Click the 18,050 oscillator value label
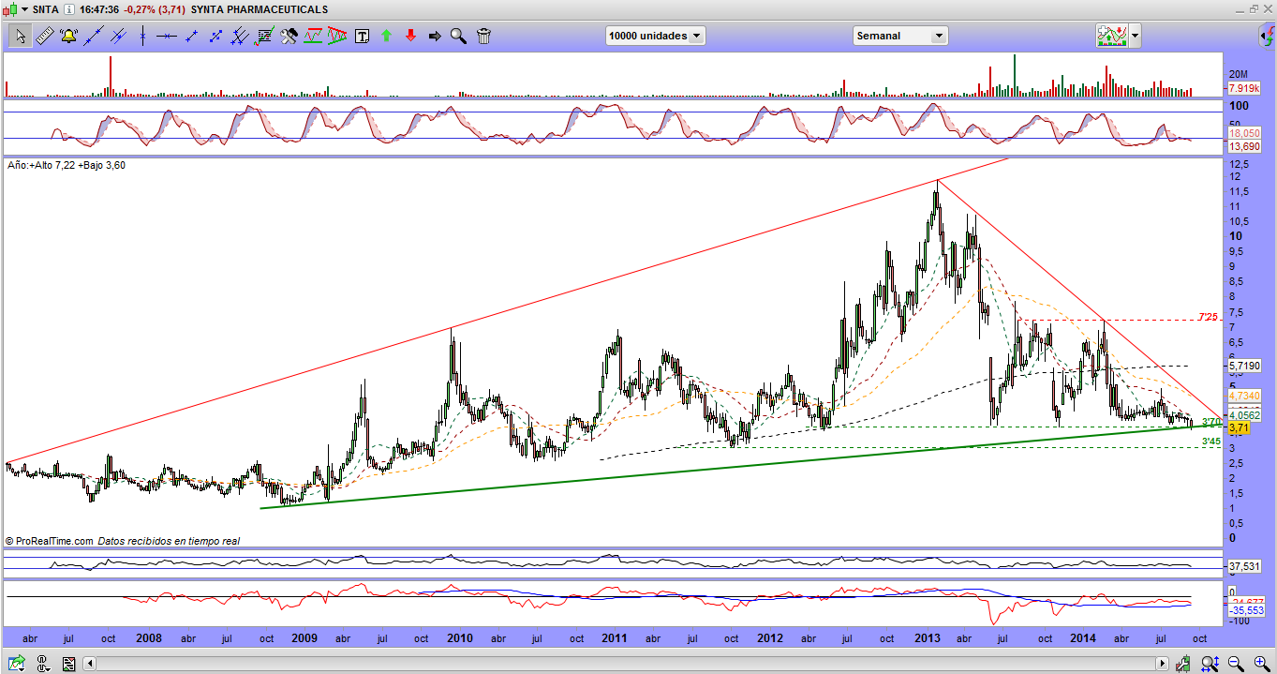Viewport: 1277px width, 674px height. coord(1243,134)
